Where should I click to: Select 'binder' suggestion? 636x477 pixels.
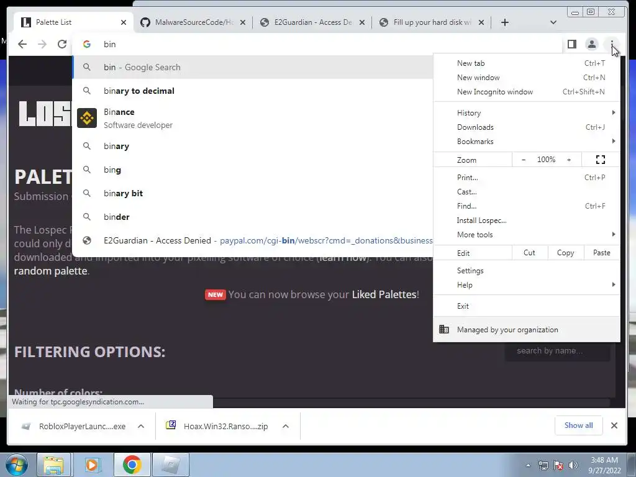[x=253, y=217]
